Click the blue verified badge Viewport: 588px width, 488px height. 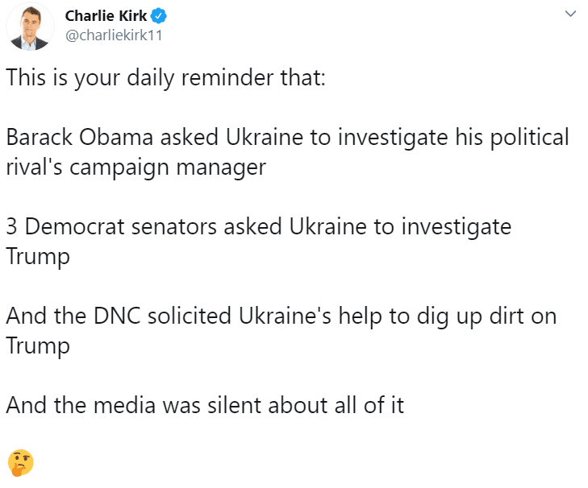click(159, 16)
